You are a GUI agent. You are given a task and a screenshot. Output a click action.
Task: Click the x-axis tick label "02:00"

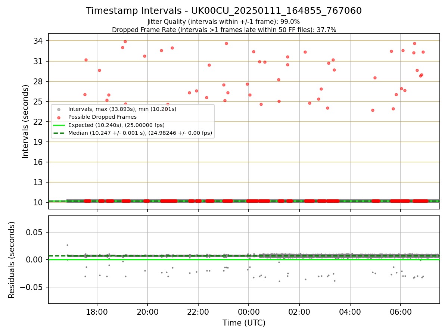click(299, 312)
